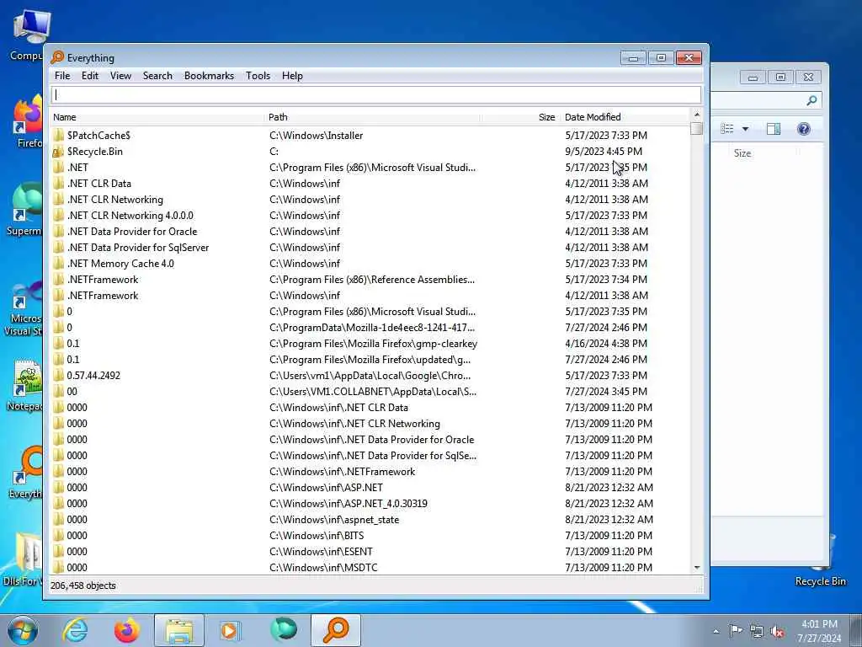Click the network tray icon
This screenshot has height=647, width=862.
pos(757,632)
